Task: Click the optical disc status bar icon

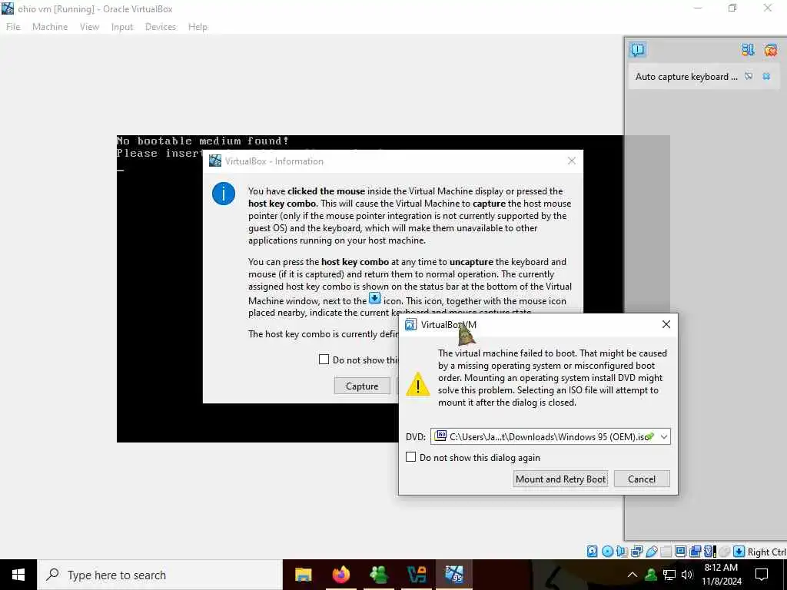Action: pyautogui.click(x=607, y=552)
